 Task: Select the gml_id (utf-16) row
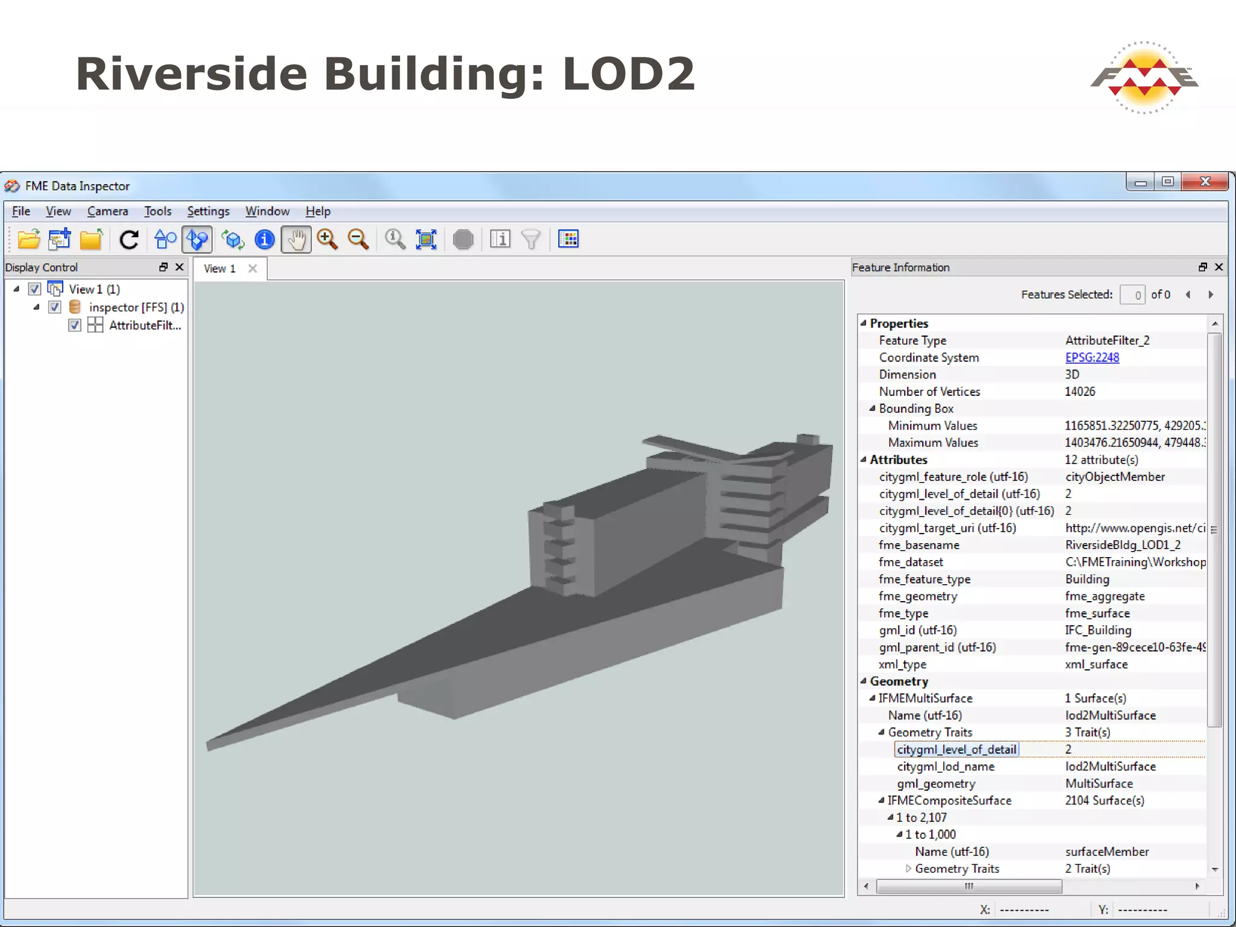click(1033, 630)
